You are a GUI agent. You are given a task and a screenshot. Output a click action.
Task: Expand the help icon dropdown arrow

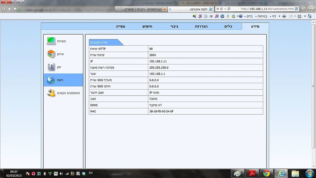point(238,16)
